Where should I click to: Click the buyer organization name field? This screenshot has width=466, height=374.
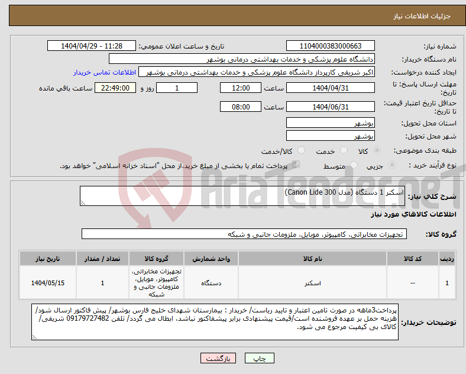click(x=242, y=59)
